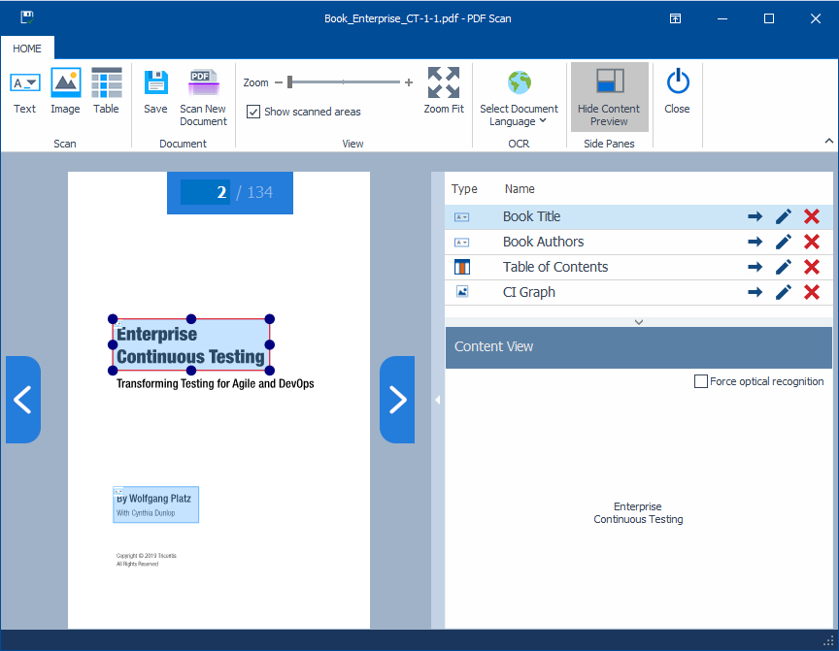839x651 pixels.
Task: Select the Image scan tool
Action: point(65,90)
